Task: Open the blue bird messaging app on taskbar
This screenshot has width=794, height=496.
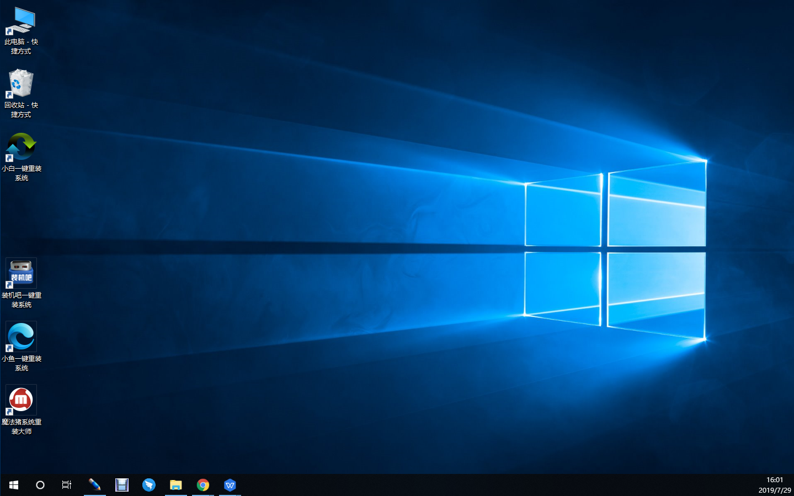Action: pyautogui.click(x=149, y=485)
